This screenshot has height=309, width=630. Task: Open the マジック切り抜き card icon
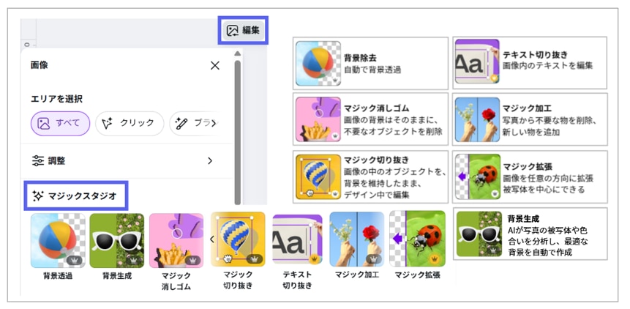pos(318,177)
